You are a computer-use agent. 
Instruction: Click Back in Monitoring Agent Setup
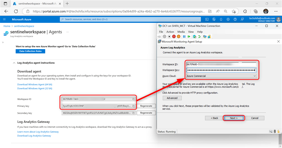(x=214, y=118)
